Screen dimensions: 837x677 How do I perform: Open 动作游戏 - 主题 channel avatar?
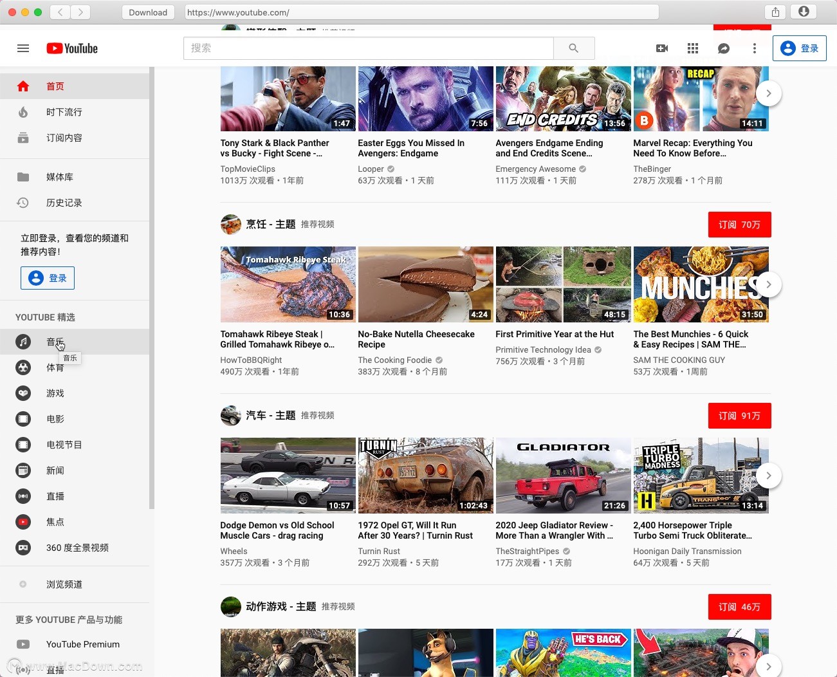point(230,607)
